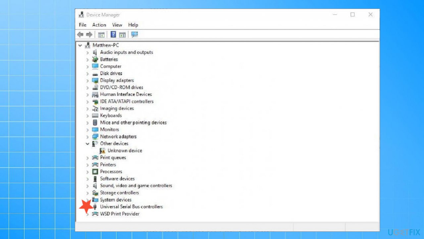Image resolution: width=424 pixels, height=239 pixels.
Task: Click the back navigation arrow
Action: 80,34
